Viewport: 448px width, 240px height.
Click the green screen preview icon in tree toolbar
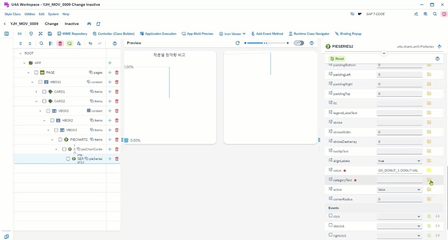click(69, 43)
